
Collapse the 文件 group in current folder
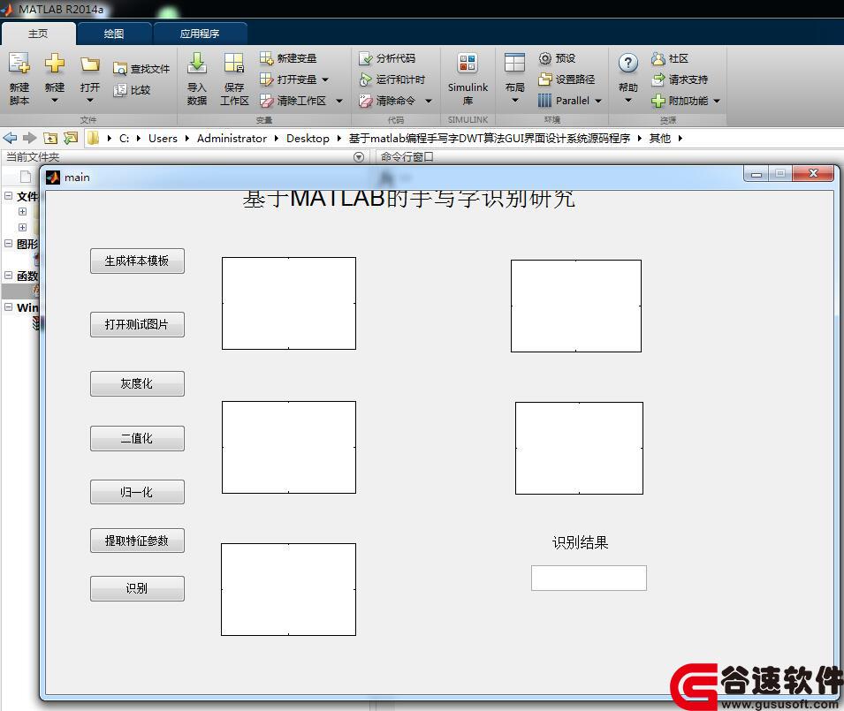click(9, 196)
